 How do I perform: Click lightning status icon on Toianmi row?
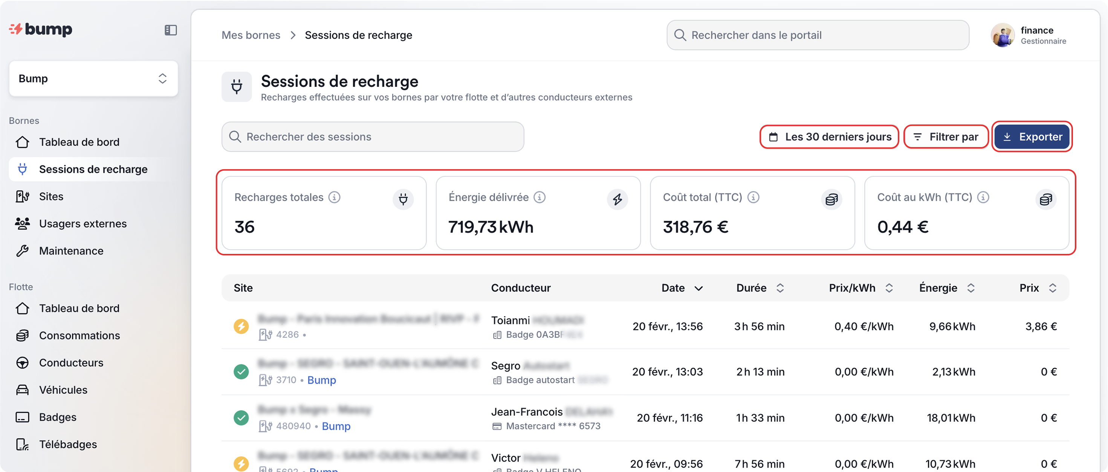(x=241, y=326)
